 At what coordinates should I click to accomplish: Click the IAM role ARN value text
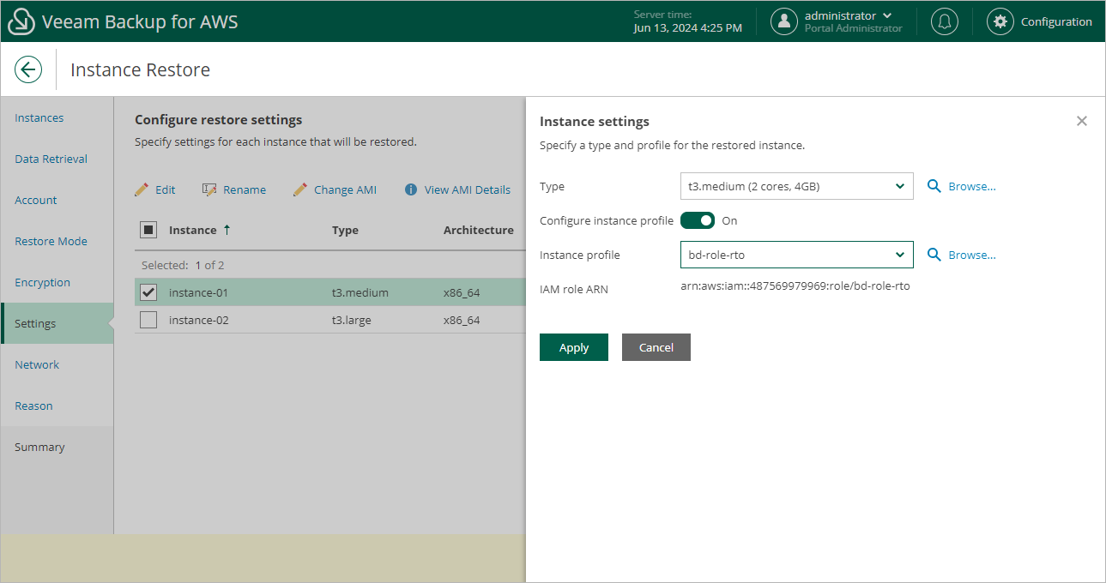pyautogui.click(x=795, y=285)
